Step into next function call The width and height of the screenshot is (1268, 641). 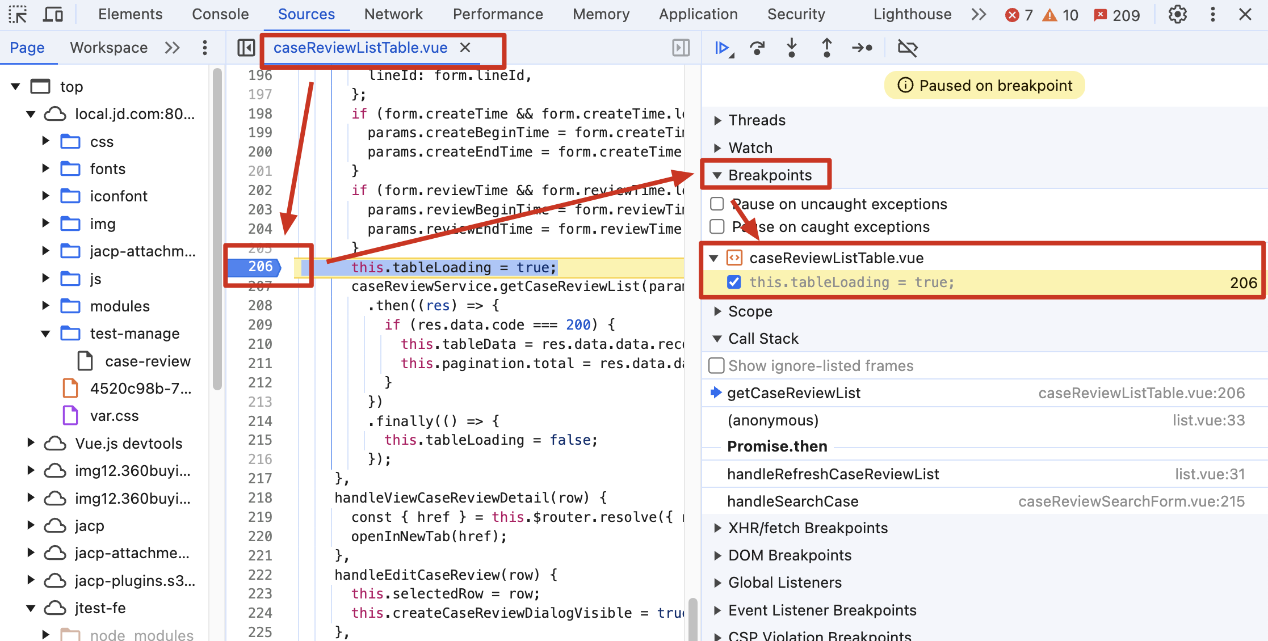[792, 48]
